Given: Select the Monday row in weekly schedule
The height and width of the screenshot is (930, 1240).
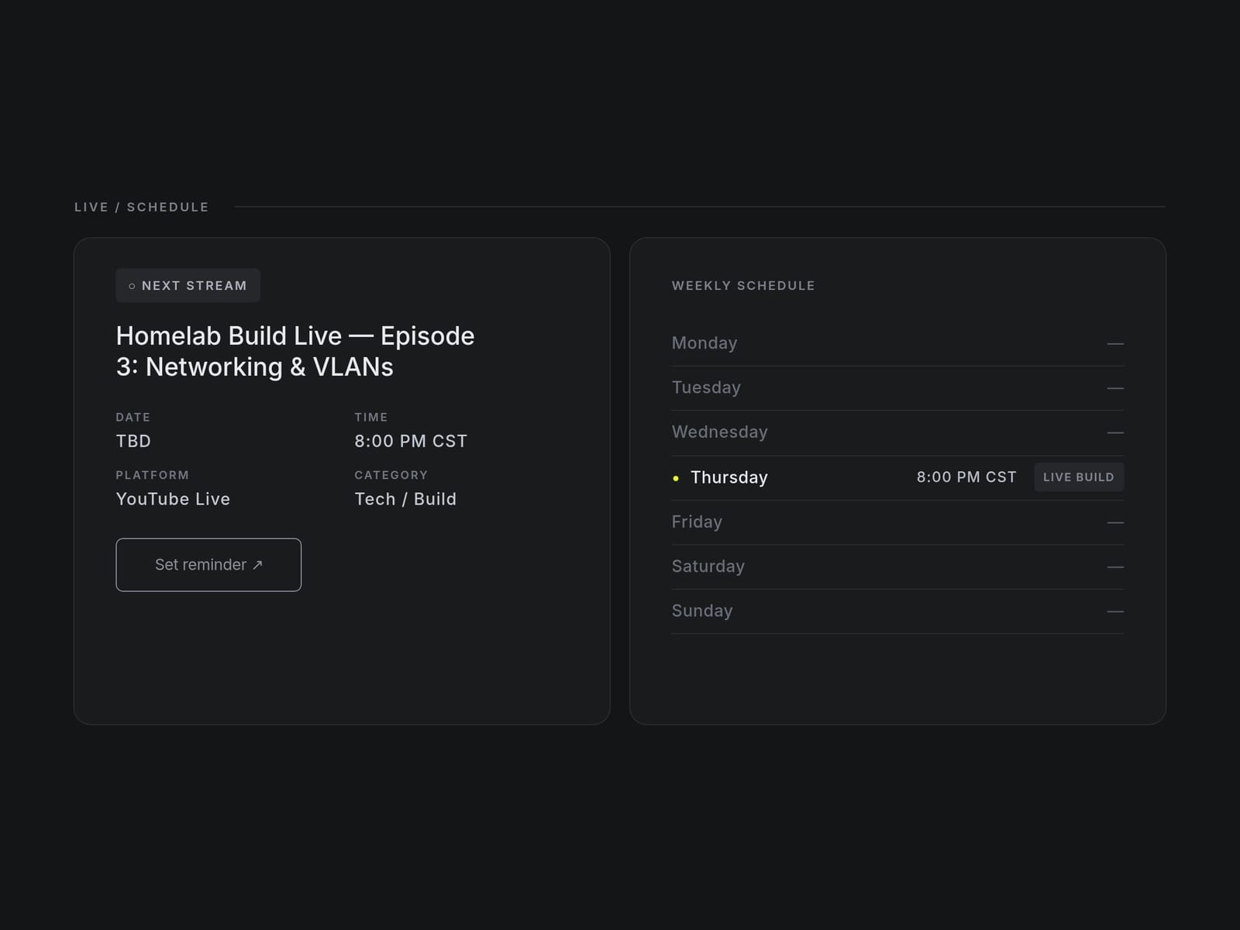Looking at the screenshot, I should tap(897, 343).
